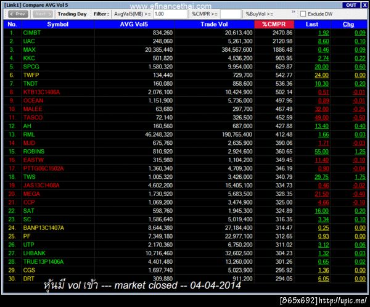Select the CGS symbol

click(29, 271)
